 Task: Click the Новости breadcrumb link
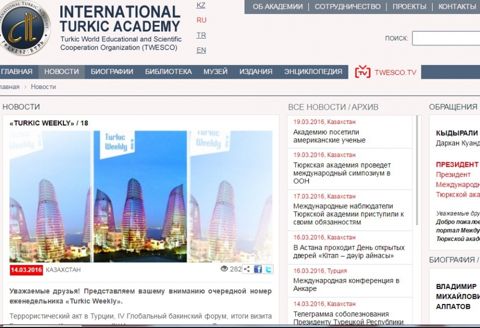coord(44,87)
